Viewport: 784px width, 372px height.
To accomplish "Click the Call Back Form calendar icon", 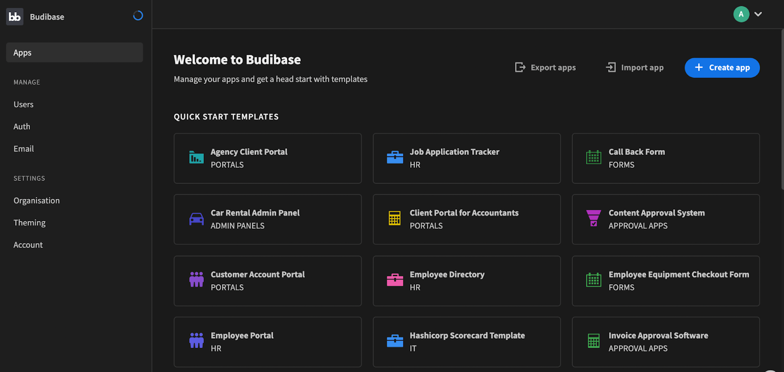I will (593, 158).
